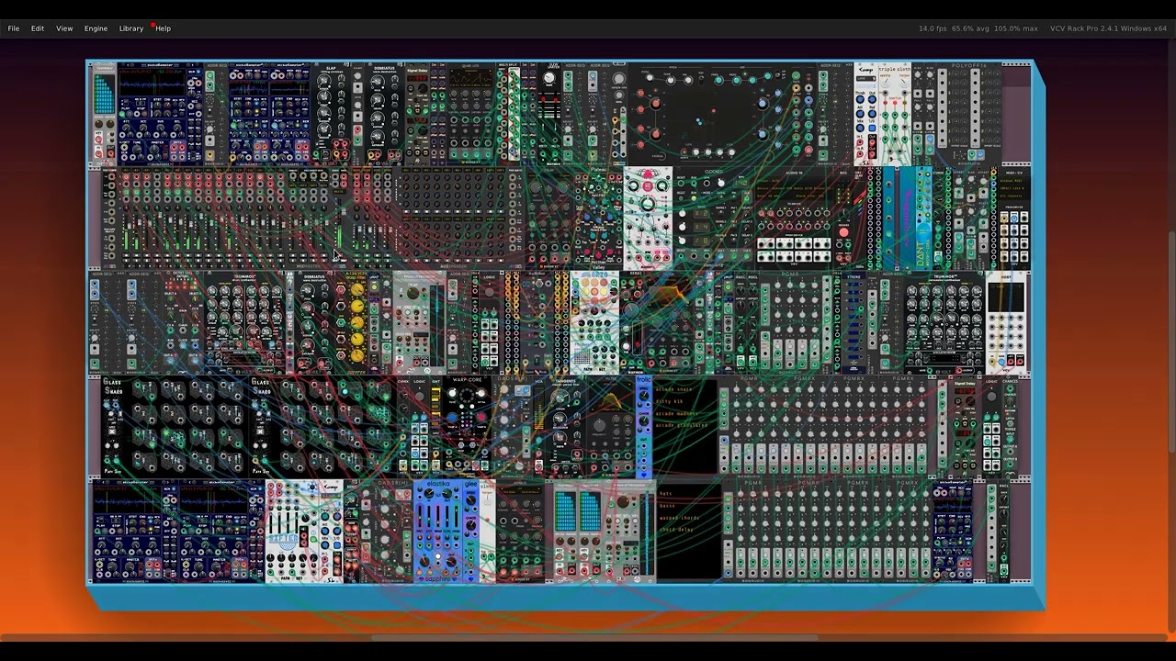Open the Library menu
Image resolution: width=1176 pixels, height=661 pixels.
[131, 28]
